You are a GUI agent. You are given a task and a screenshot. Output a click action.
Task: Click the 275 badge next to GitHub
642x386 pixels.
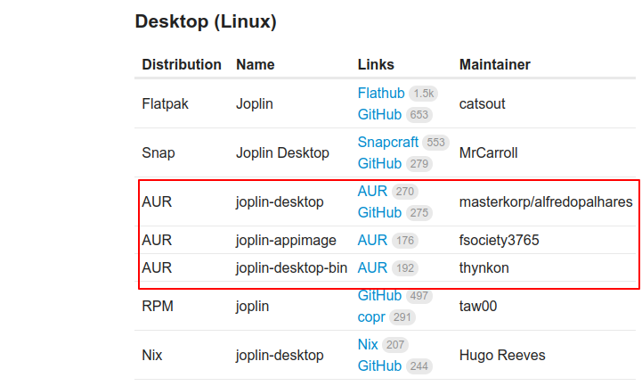pos(419,213)
